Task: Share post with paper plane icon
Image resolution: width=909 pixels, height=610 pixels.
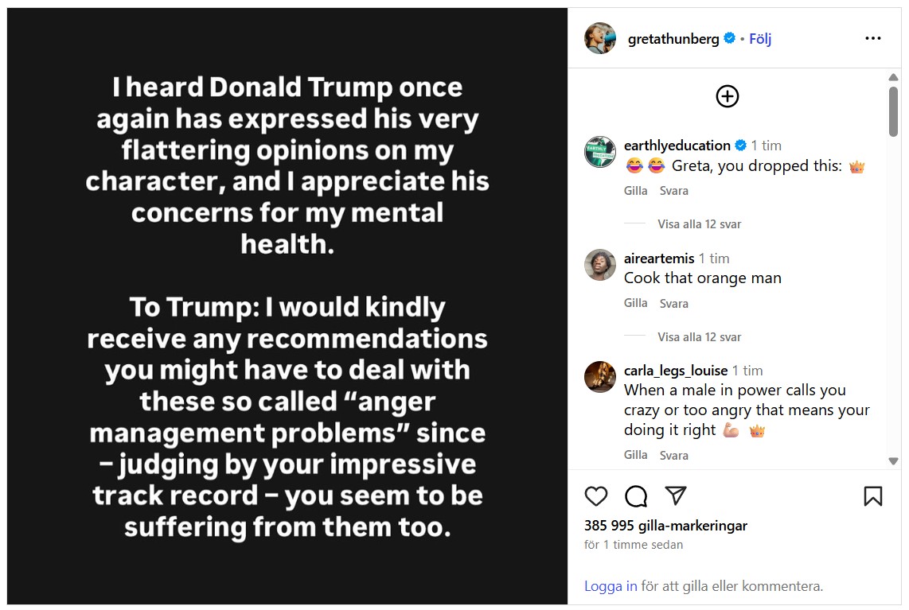Action: click(676, 496)
